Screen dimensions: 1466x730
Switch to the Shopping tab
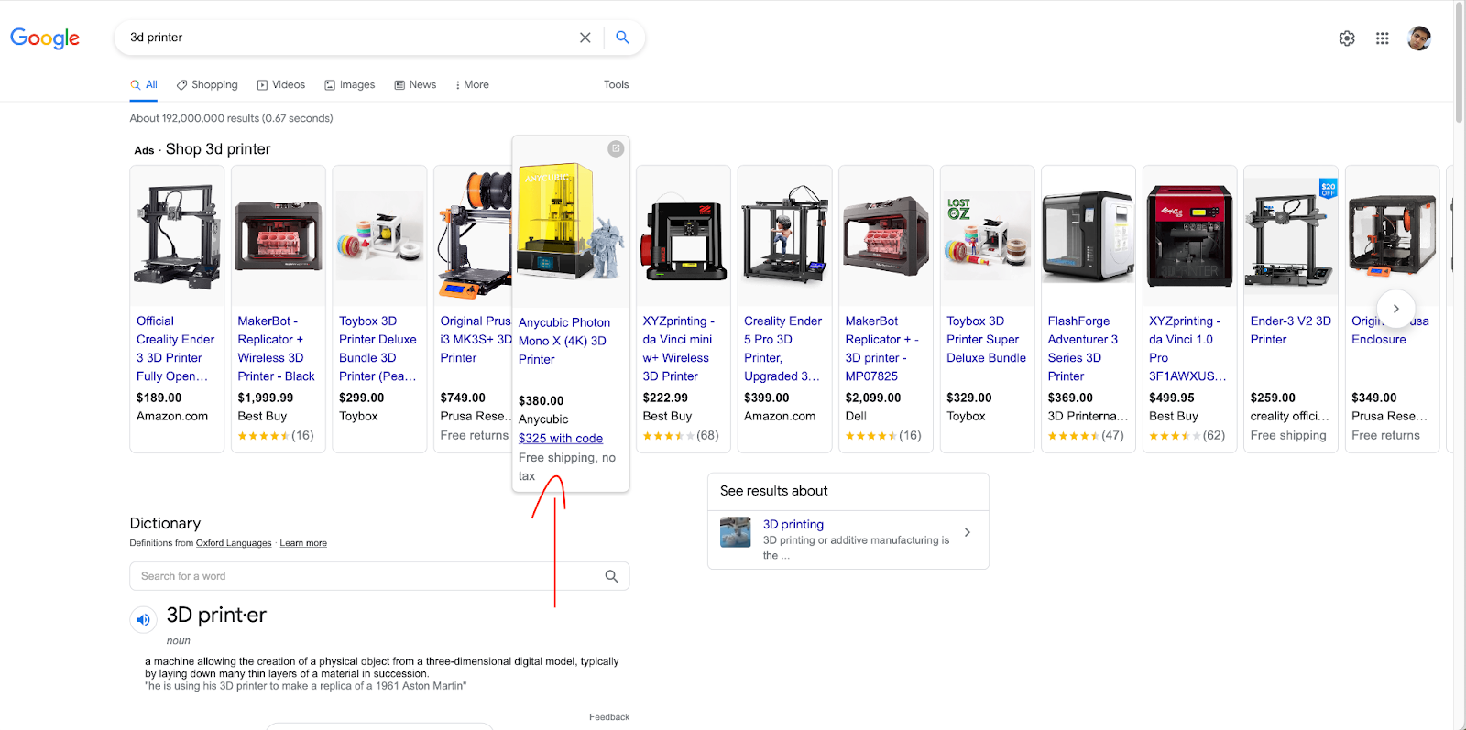pyautogui.click(x=207, y=84)
